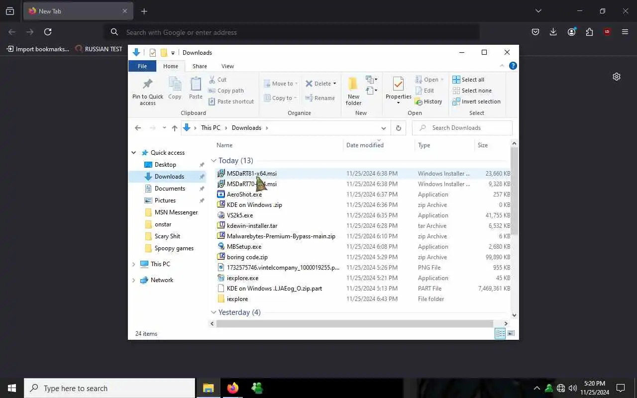
Task: Open RUSSIAN TEST bookmark
Action: point(99,49)
